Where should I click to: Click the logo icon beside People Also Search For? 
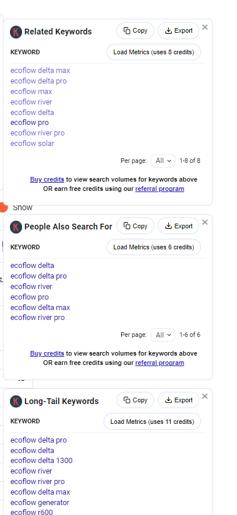[16, 227]
